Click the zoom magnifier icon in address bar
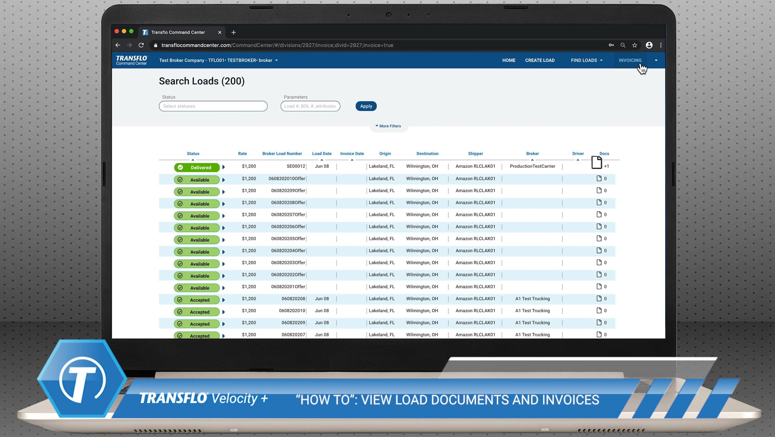 [623, 45]
